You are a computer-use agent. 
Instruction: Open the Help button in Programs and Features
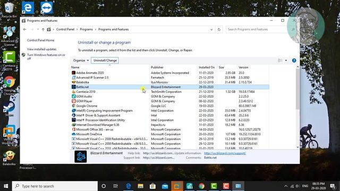point(294,60)
